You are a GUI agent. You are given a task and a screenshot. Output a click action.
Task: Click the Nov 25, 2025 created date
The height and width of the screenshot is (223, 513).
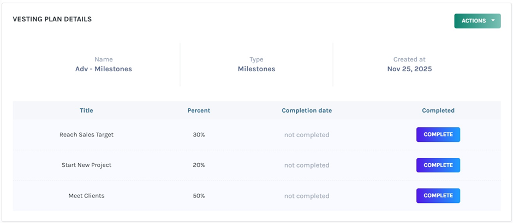click(x=409, y=69)
